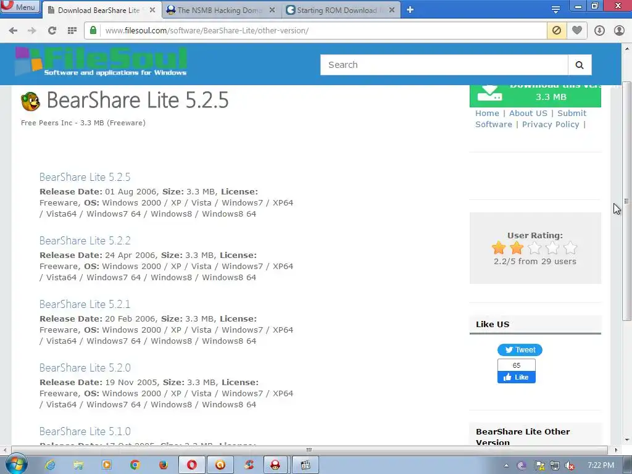
Task: Go back to the previous page
Action: pos(13,31)
